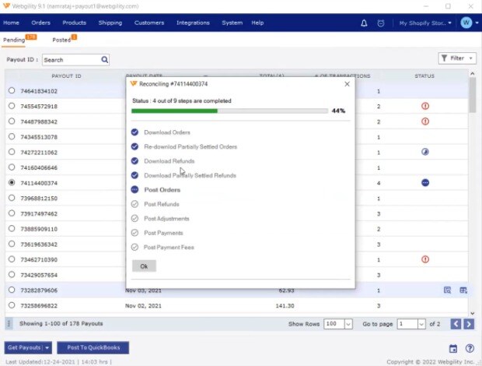Select radio button for payout 74641834102

pyautogui.click(x=12, y=90)
